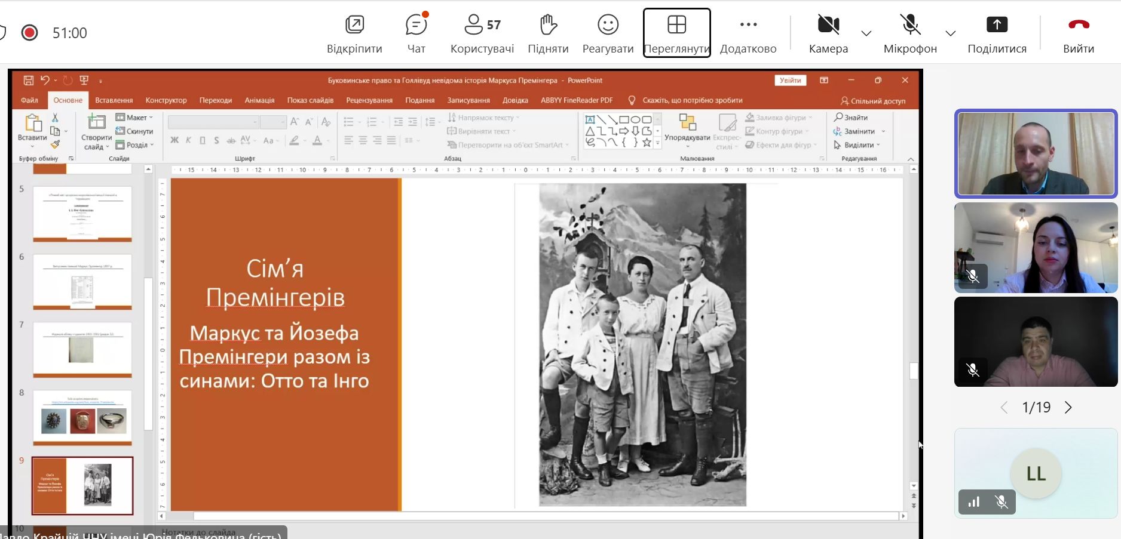Switch to the Вставлення ribbon tab

(114, 100)
